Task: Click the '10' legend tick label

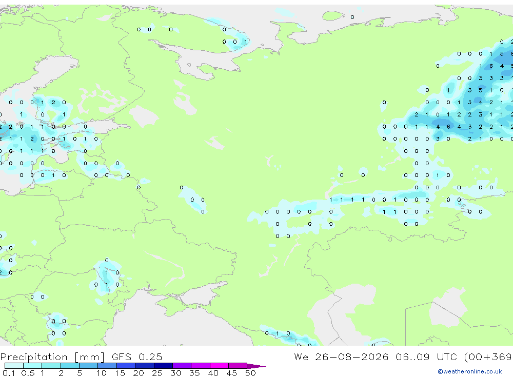Action: click(x=101, y=373)
